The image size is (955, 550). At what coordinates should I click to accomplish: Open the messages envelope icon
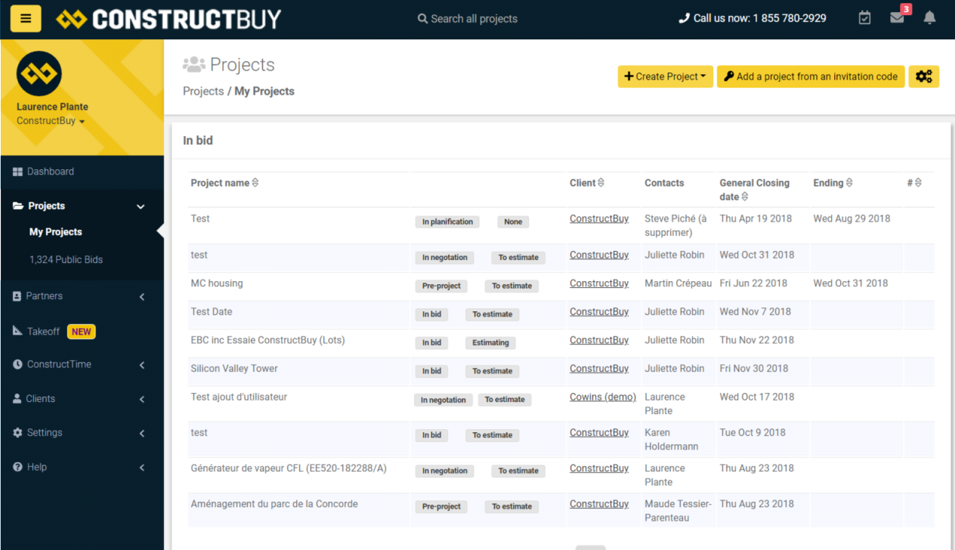tap(897, 18)
